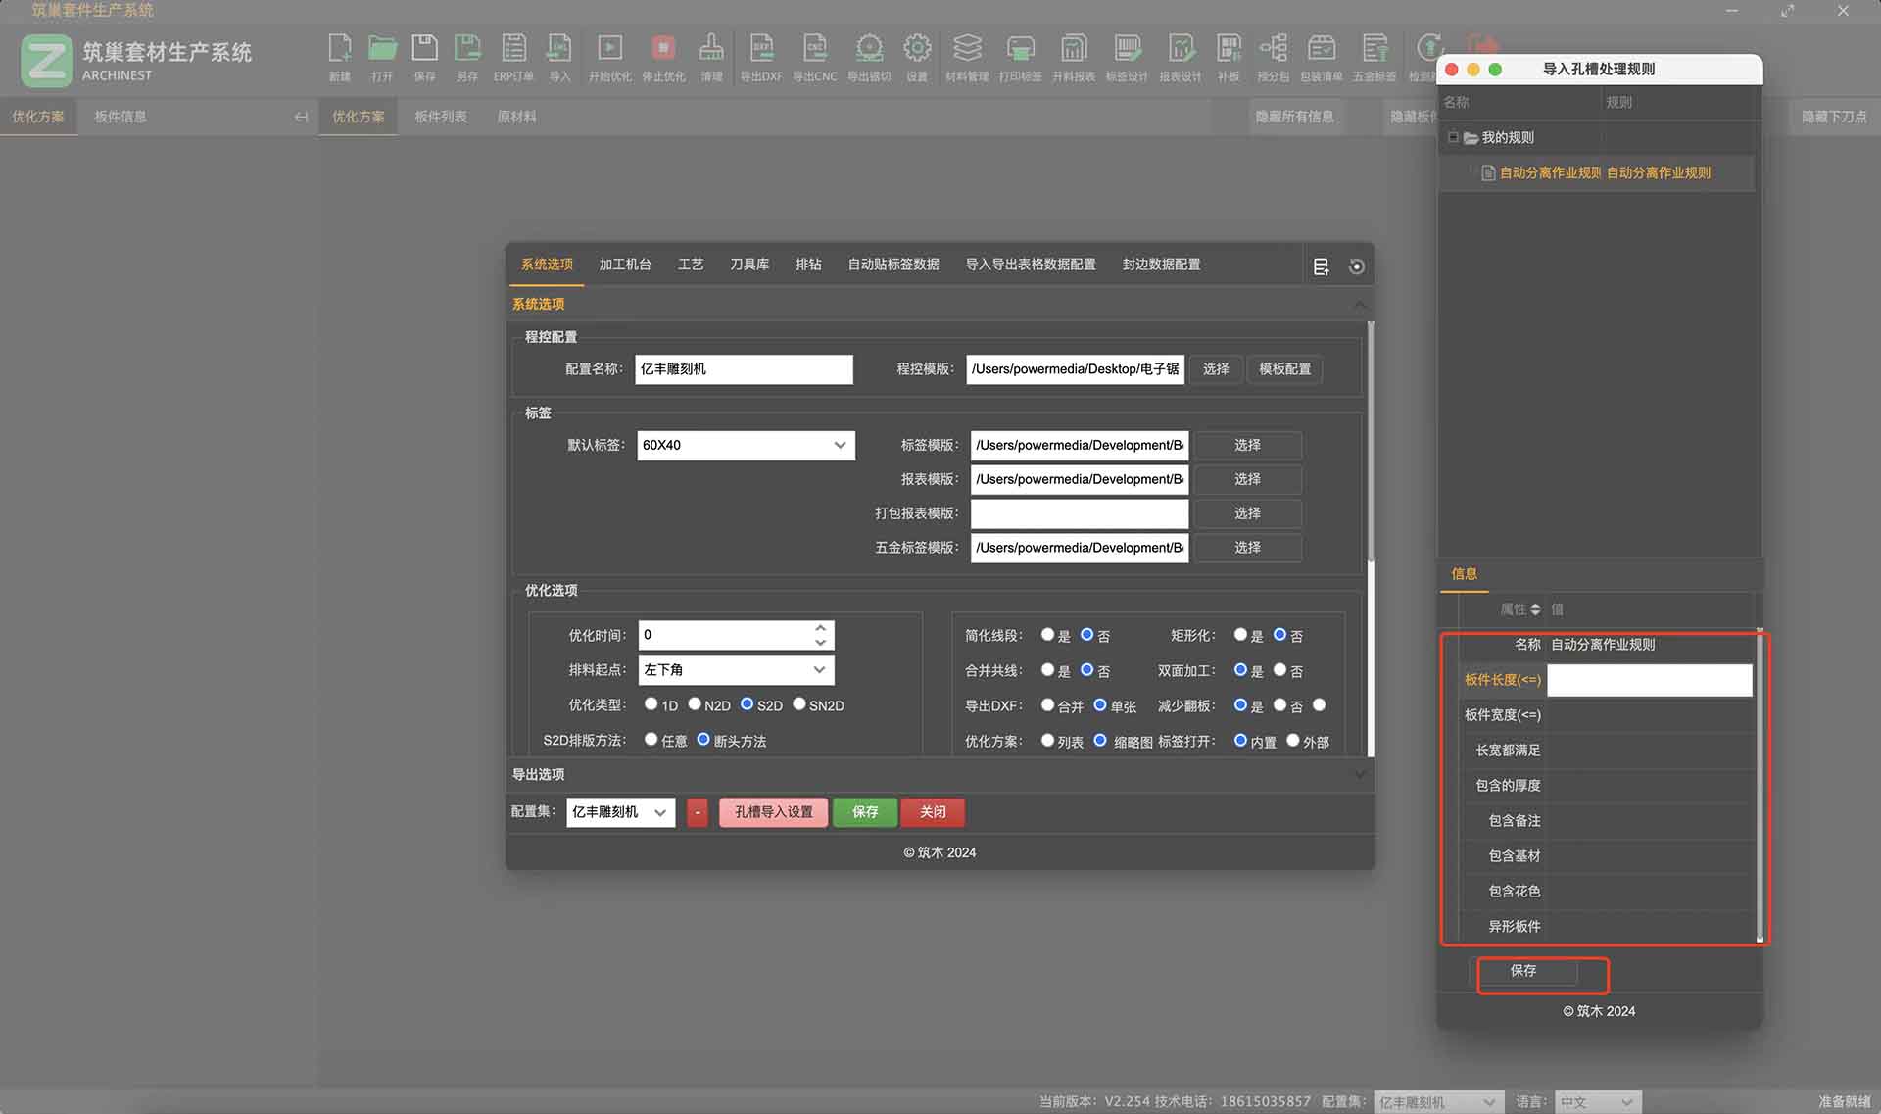Click the 停止优化 red stop icon
This screenshot has width=1881, height=1114.
point(663,48)
